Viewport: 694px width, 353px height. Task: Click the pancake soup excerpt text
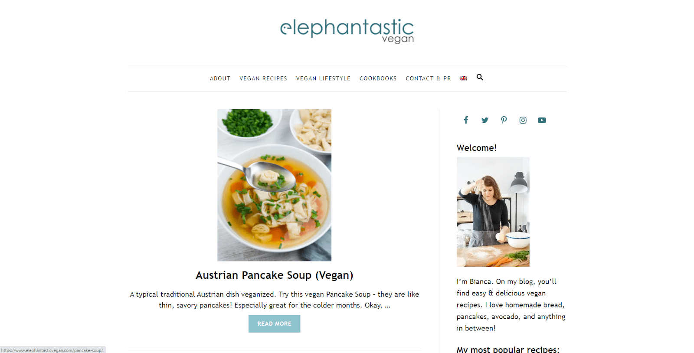(275, 300)
